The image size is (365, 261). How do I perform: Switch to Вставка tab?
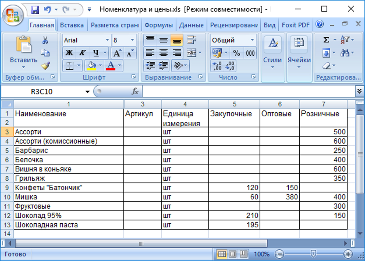pyautogui.click(x=72, y=25)
